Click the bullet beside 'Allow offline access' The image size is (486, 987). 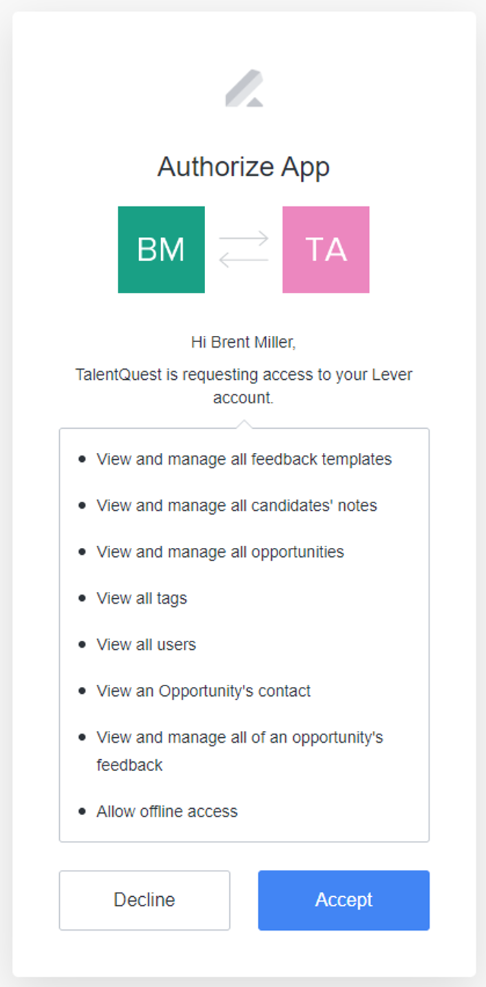point(82,811)
